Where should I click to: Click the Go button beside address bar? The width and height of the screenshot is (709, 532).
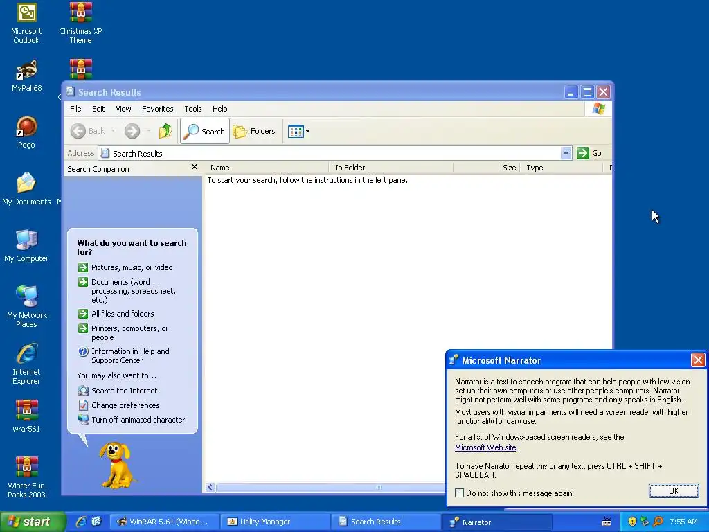click(x=589, y=153)
